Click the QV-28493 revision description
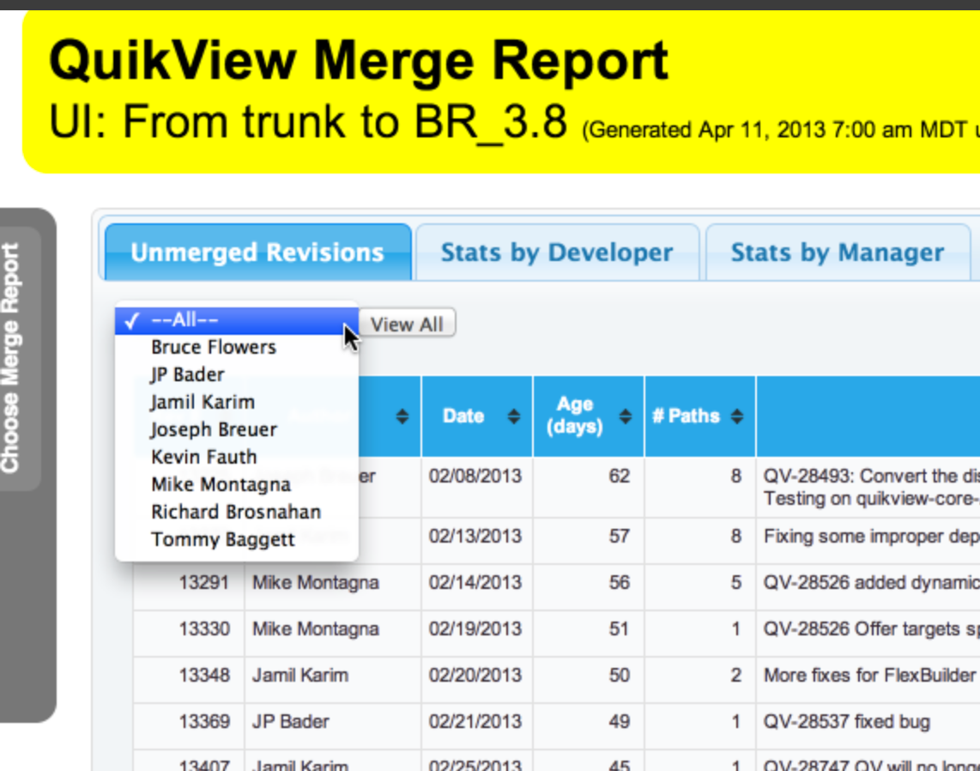The height and width of the screenshot is (771, 980). point(871,487)
